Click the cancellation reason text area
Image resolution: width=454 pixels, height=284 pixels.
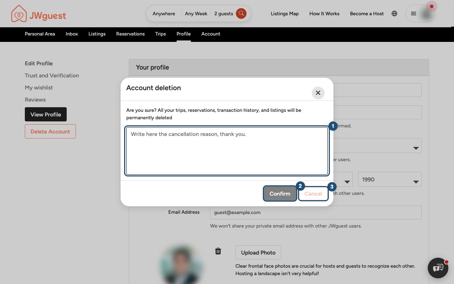[x=227, y=151]
